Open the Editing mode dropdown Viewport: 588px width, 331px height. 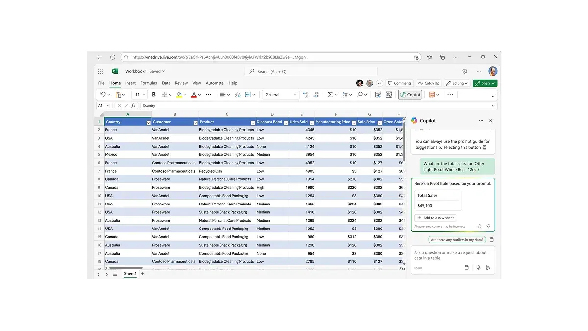458,83
